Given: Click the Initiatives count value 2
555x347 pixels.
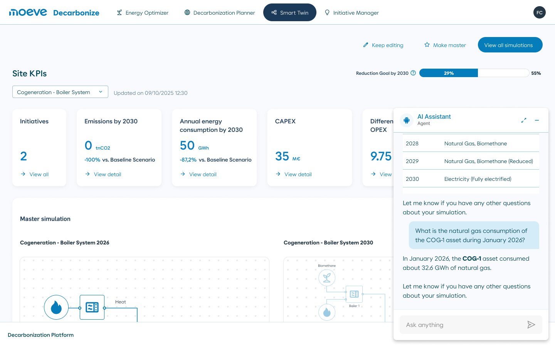Looking at the screenshot, I should tap(24, 156).
